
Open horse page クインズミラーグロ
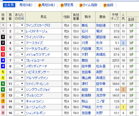(x=38, y=26)
